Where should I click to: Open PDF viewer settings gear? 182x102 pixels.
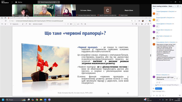click(148, 24)
